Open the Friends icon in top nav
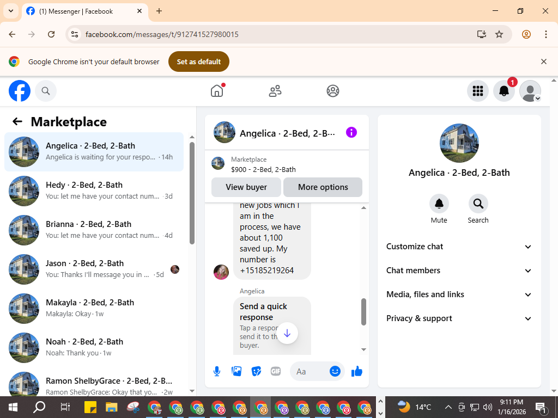Screen dimensions: 558x418 coord(275,91)
